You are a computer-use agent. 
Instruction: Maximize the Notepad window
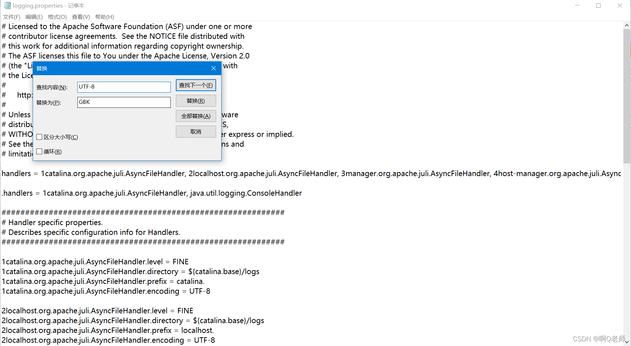click(598, 5)
